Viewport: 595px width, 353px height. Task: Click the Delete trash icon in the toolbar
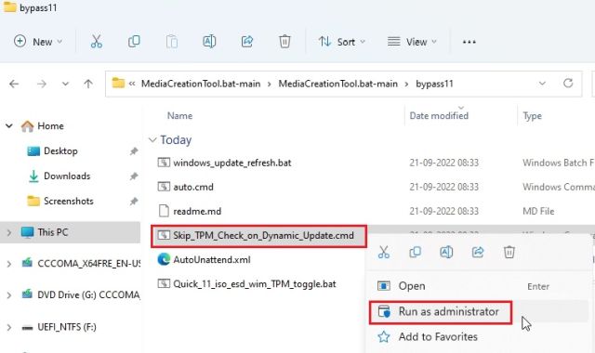pos(284,41)
